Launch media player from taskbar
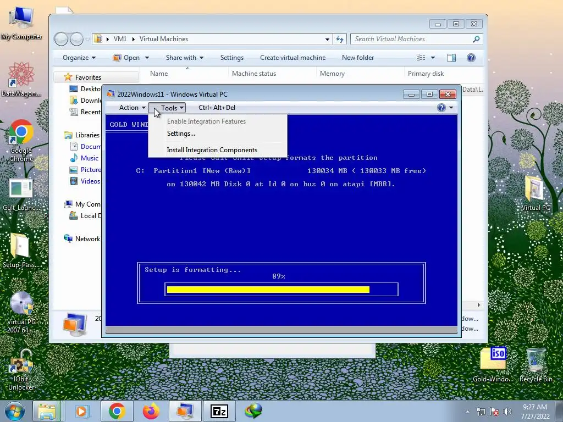Screen dimensions: 563x422 tap(81, 411)
